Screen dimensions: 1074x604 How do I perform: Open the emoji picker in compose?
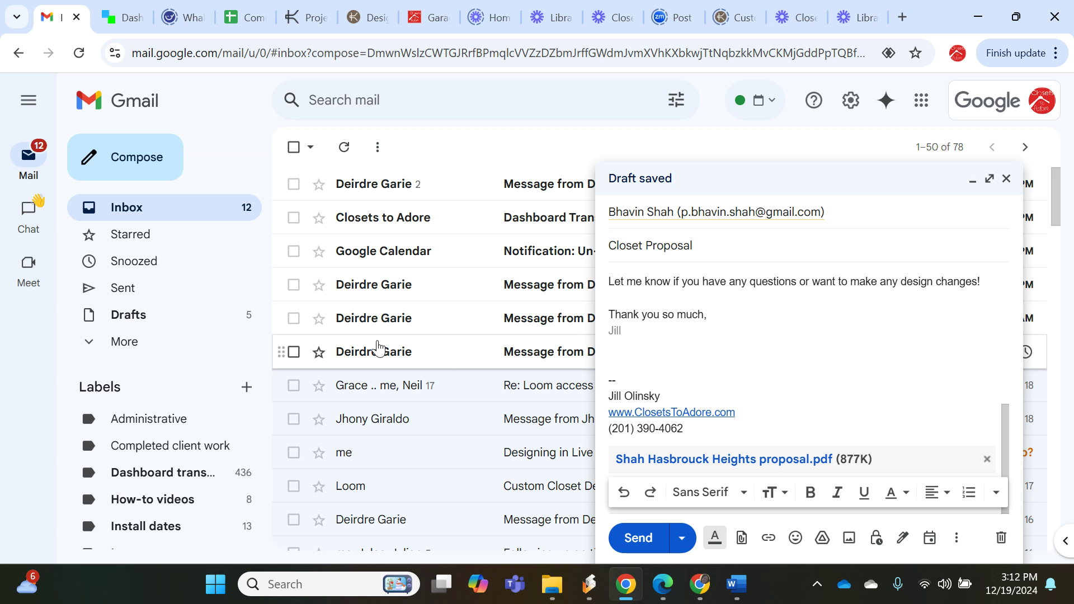(795, 538)
